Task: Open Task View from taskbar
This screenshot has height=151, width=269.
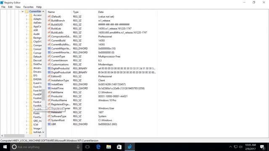Action: 87,147
